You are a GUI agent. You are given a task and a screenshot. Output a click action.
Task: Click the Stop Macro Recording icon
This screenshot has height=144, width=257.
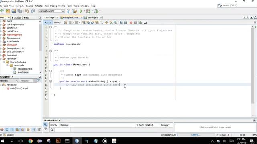(x=135, y=22)
